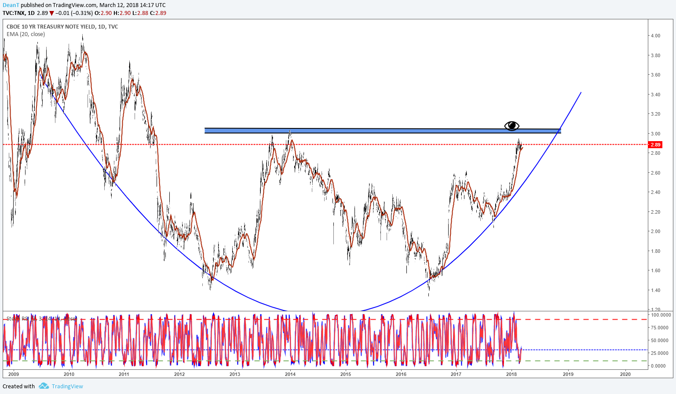The image size is (676, 394).
Task: Click the 2015 year label on time axis
Action: (x=346, y=374)
